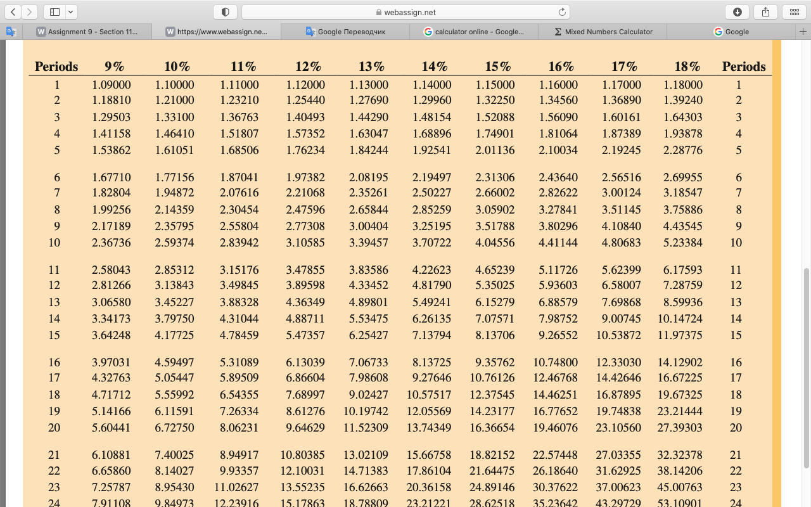Go to the Mixed Numbers Calculator tab
Screen dimensions: 811x507
[603, 32]
